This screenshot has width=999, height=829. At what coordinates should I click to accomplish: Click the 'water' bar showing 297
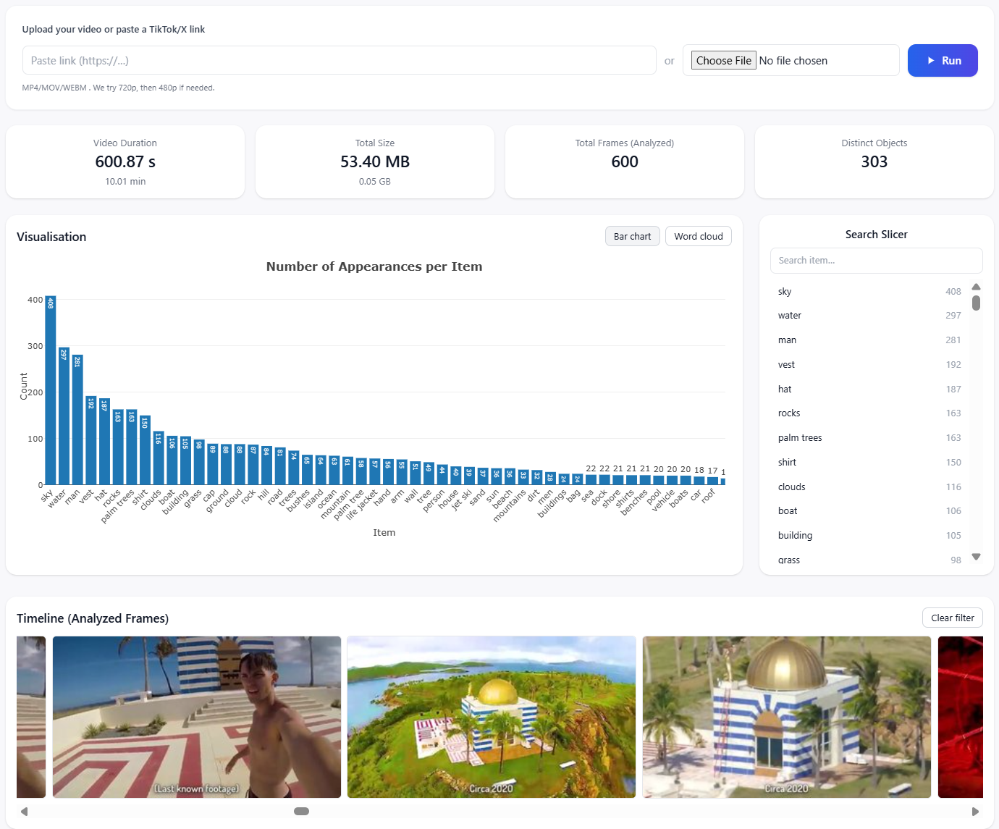click(64, 416)
